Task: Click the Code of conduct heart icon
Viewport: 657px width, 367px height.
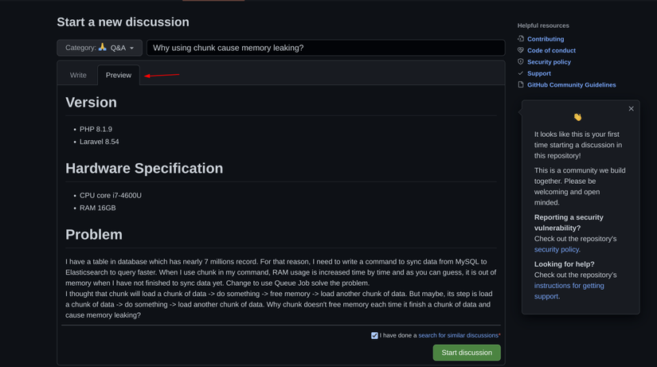Action: (521, 50)
